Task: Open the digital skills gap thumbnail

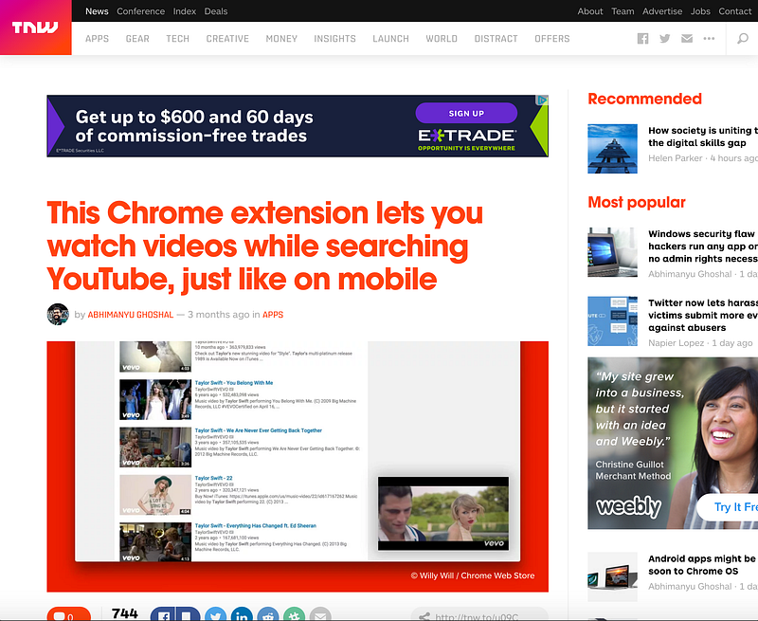Action: (612, 149)
